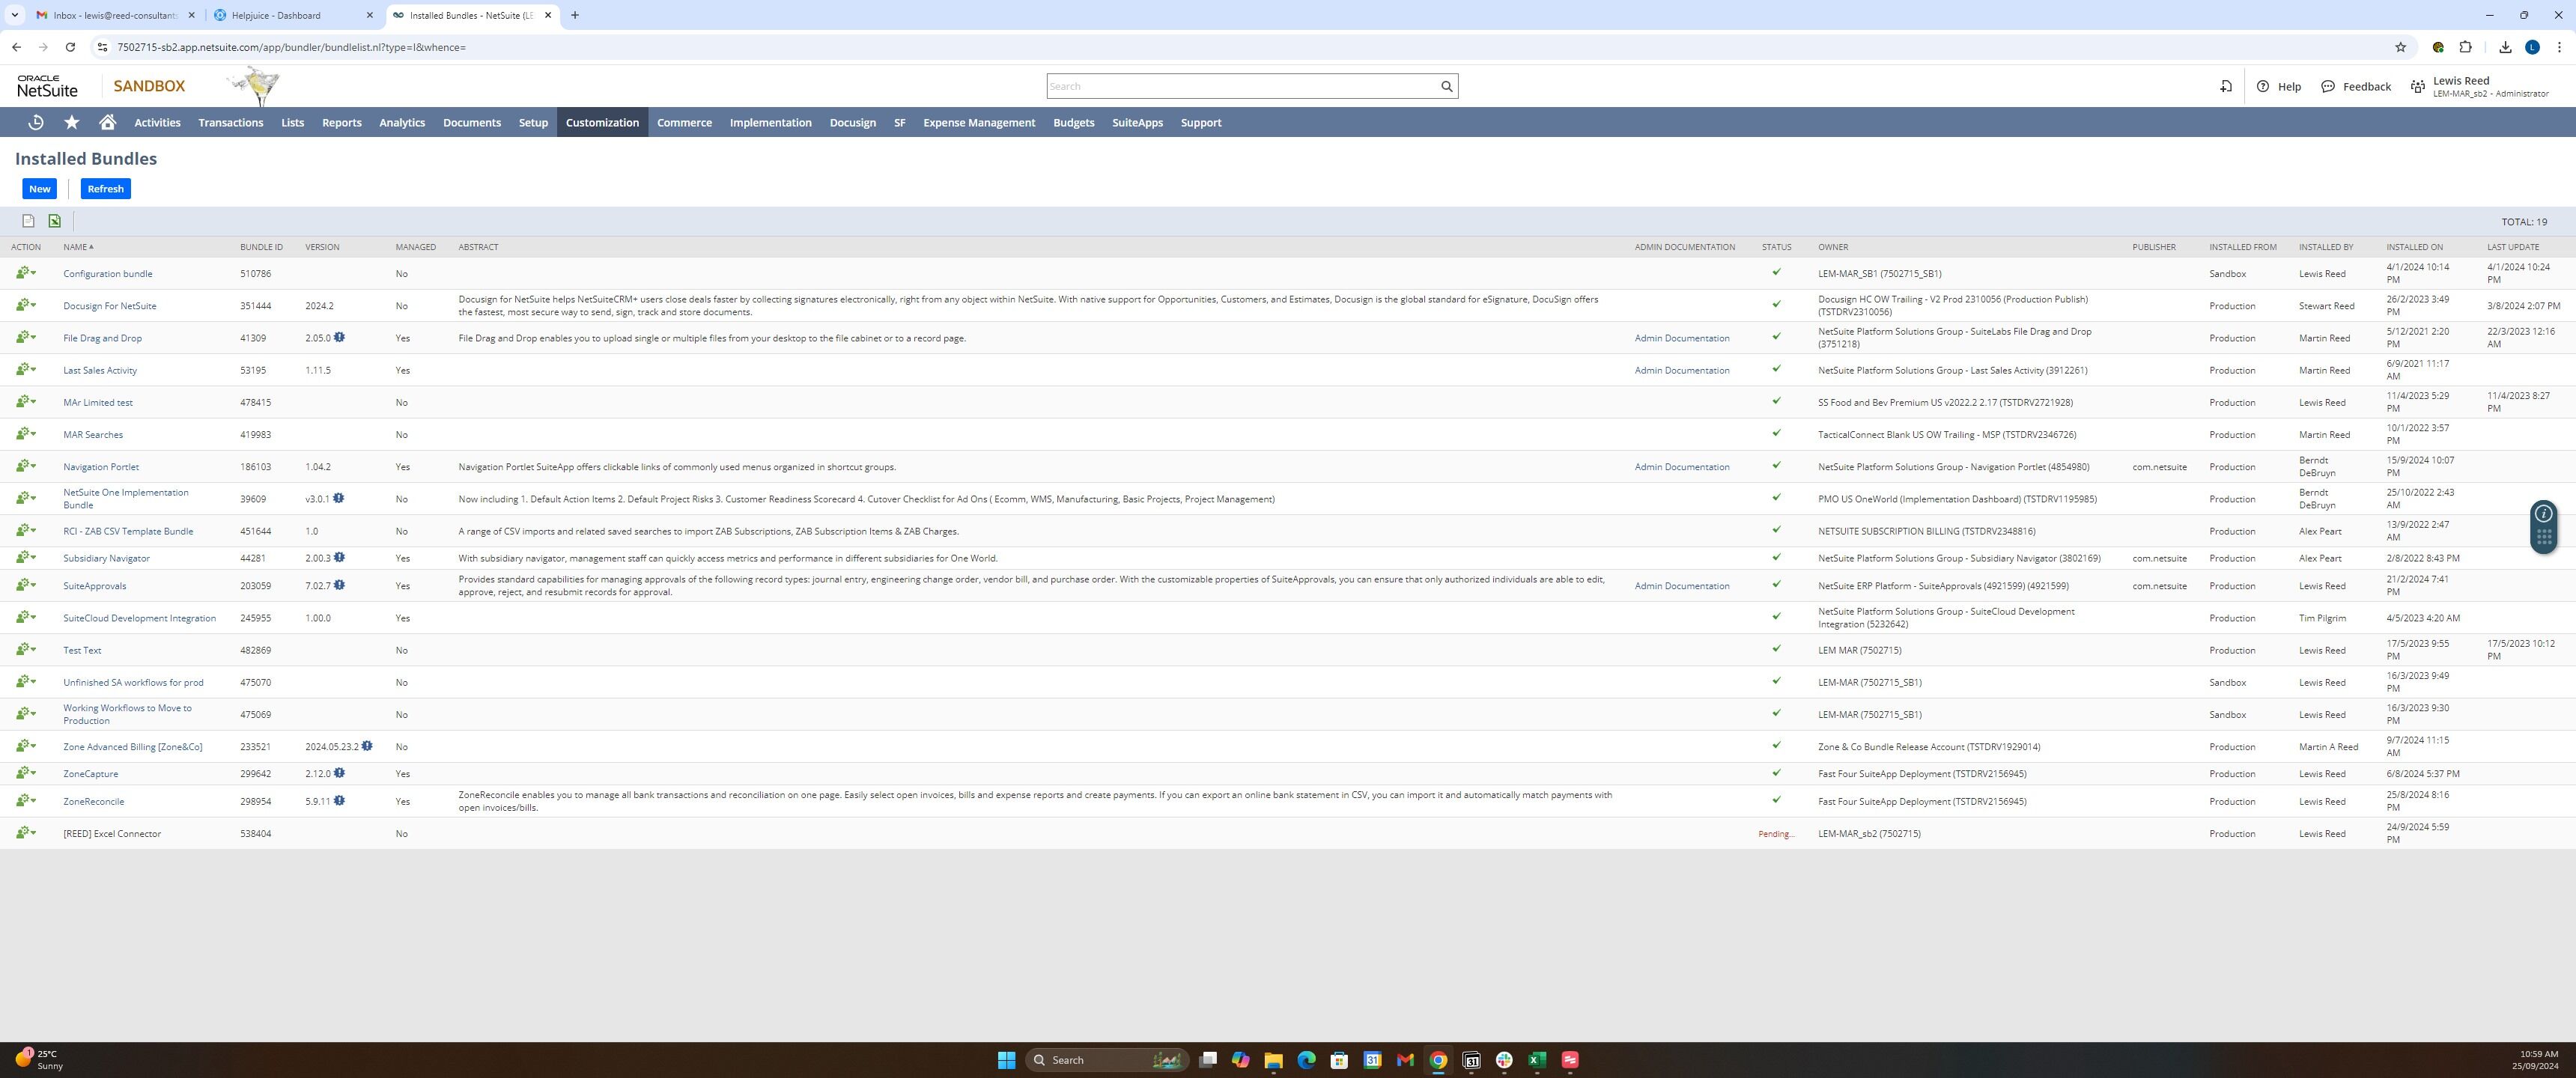
Task: Open the Recent Records clock icon
Action: pyautogui.click(x=36, y=122)
